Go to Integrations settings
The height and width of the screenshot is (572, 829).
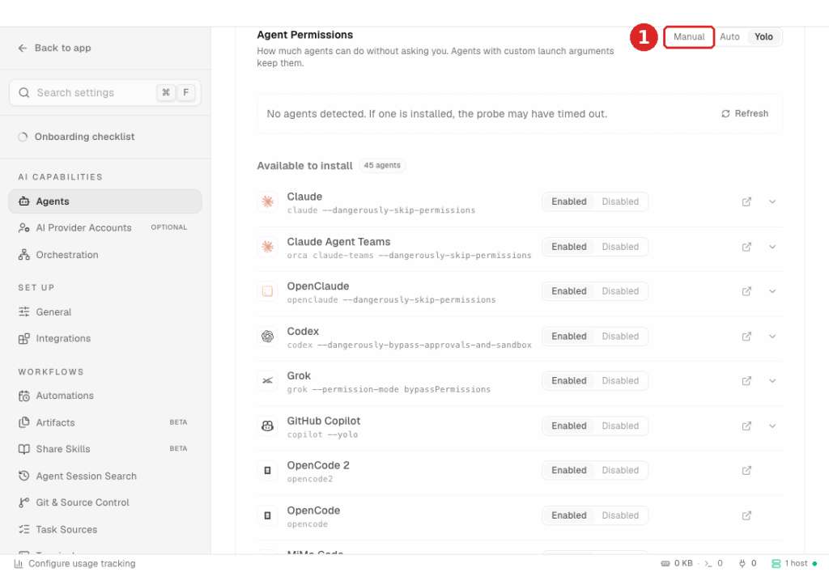coord(105,338)
